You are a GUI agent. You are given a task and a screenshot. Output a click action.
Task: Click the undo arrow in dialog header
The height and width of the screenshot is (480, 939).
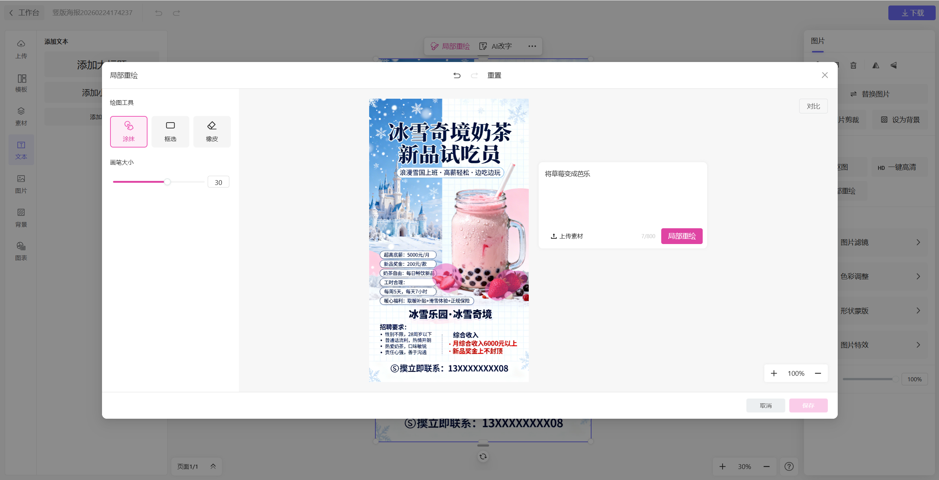[x=456, y=75]
